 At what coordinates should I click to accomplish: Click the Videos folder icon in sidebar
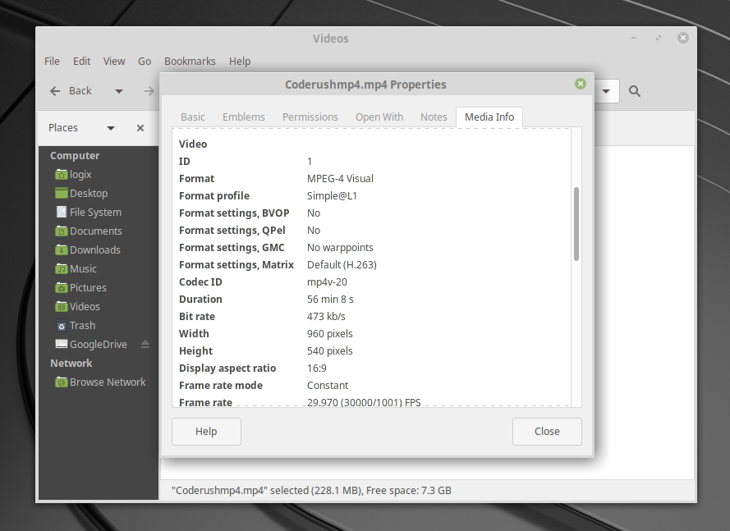click(61, 306)
